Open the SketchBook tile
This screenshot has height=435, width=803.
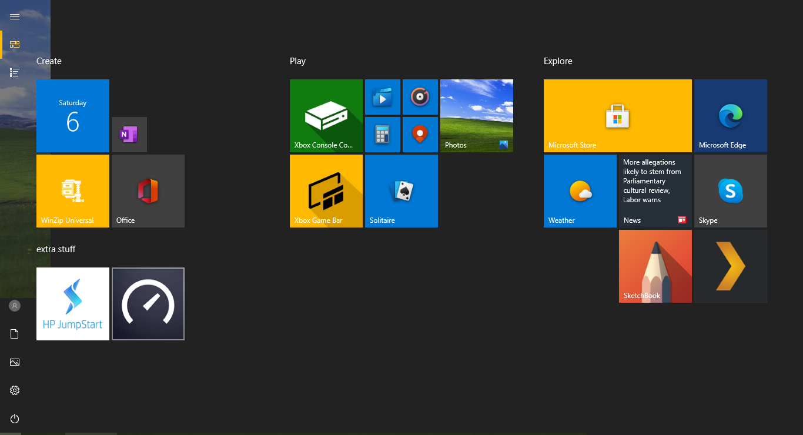coord(655,266)
